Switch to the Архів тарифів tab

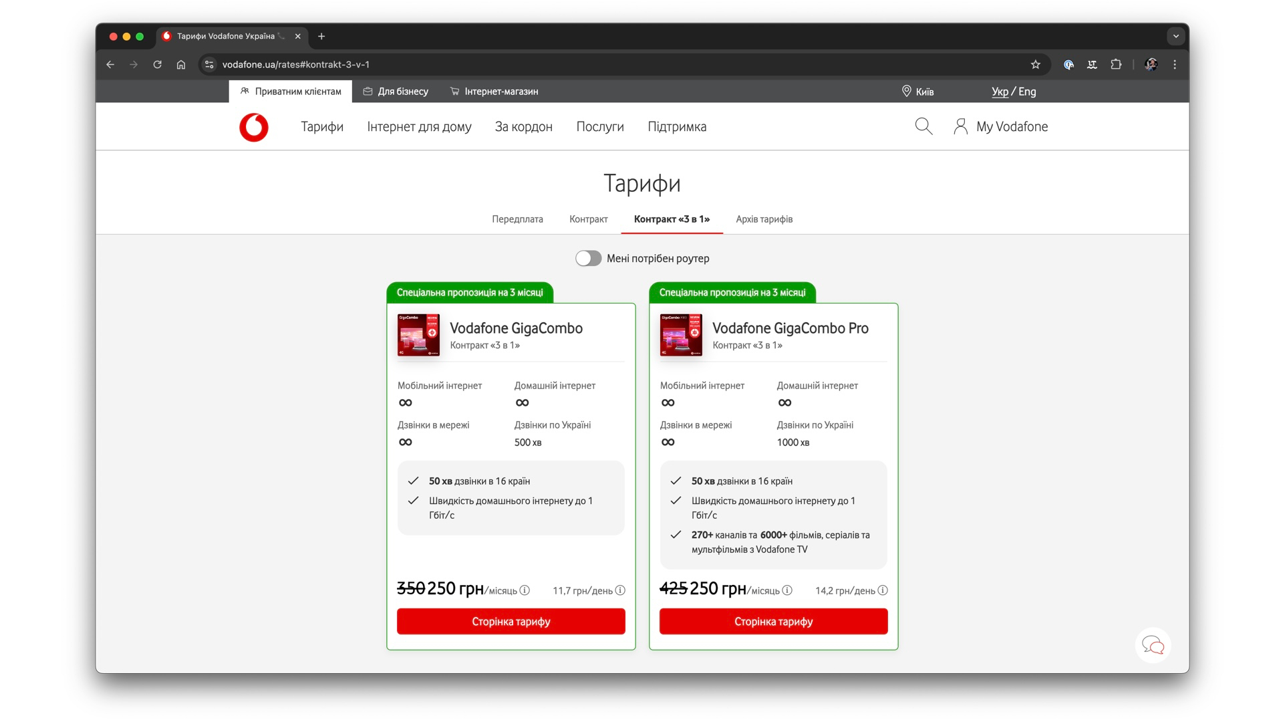point(764,219)
